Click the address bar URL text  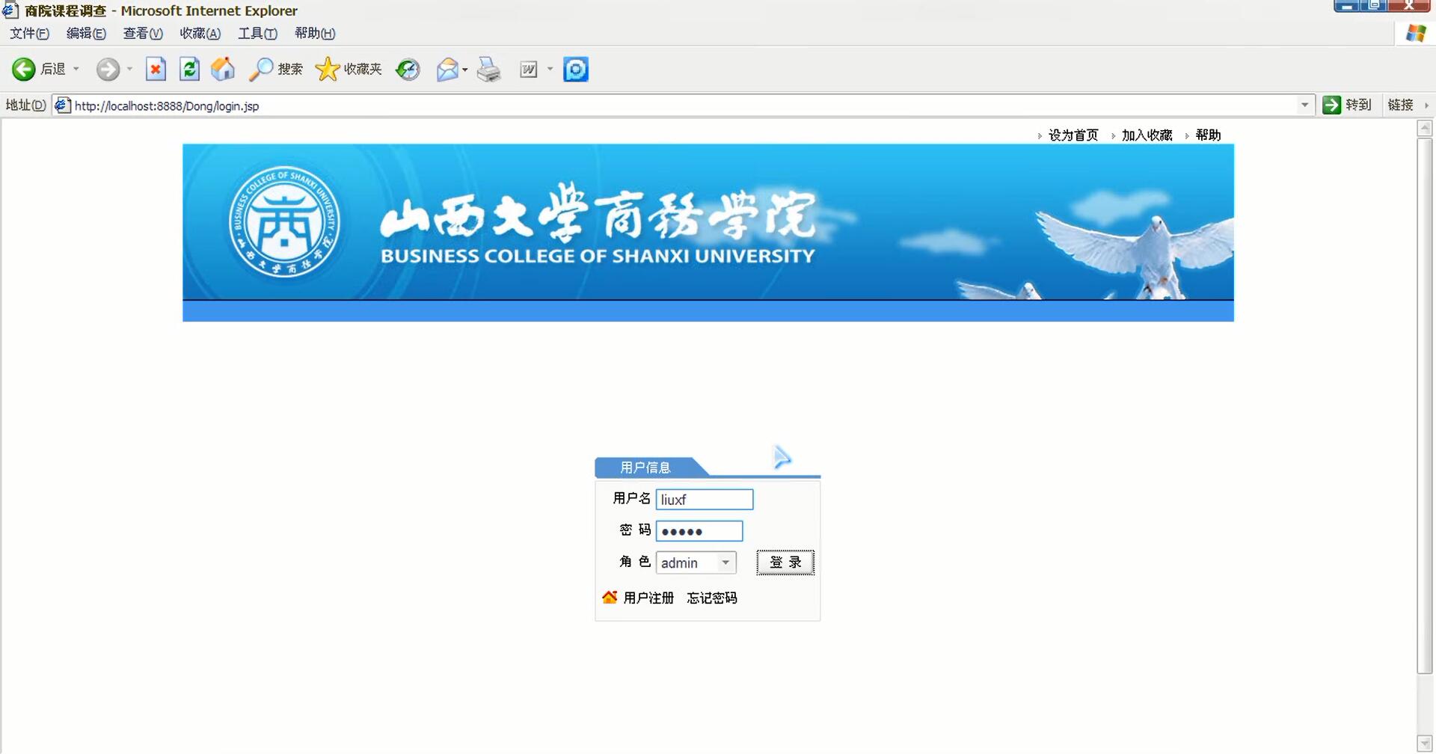pyautogui.click(x=167, y=106)
